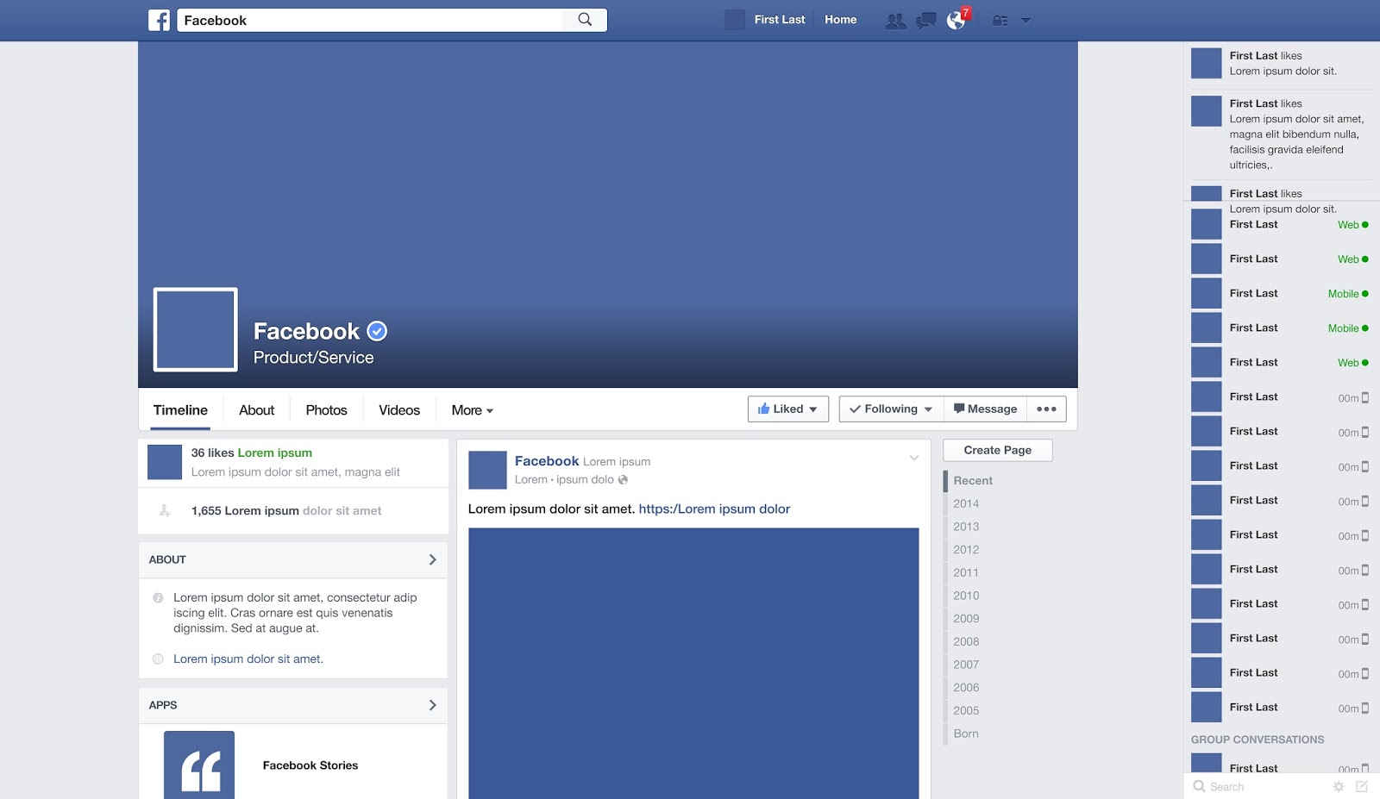This screenshot has width=1380, height=799.
Task: Open the post options chevron
Action: pos(914,458)
